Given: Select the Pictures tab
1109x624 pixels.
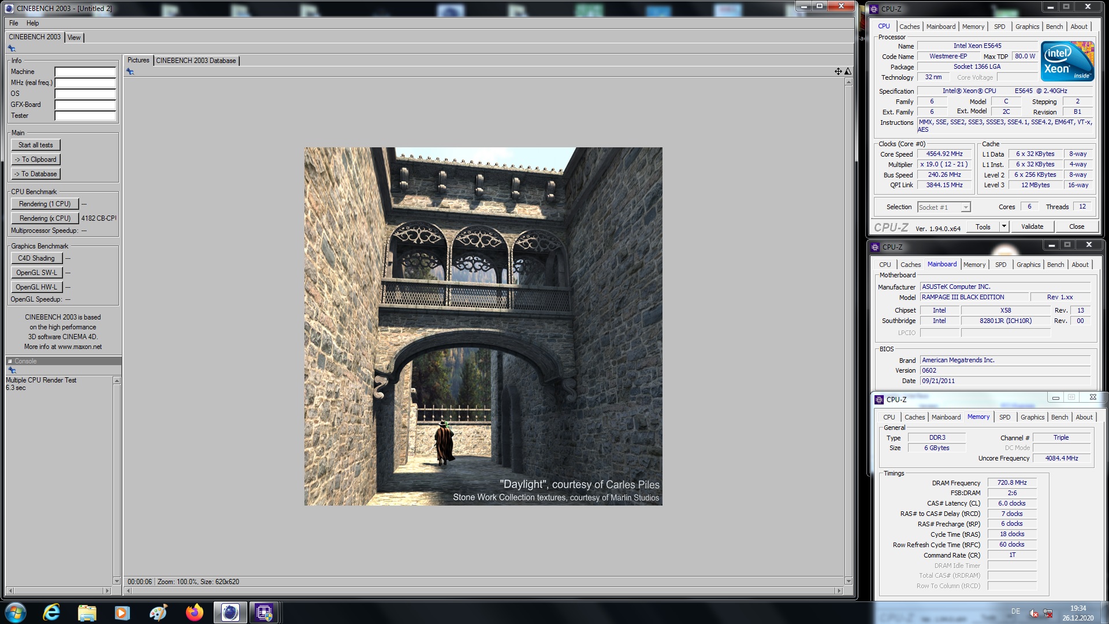Looking at the screenshot, I should 138,60.
